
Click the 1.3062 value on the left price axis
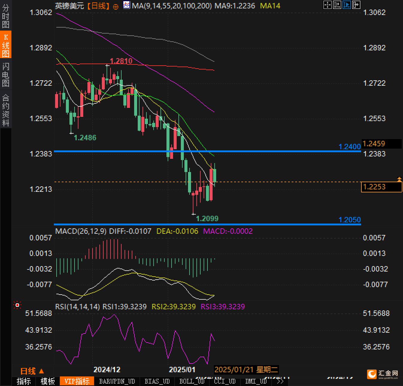[41, 12]
